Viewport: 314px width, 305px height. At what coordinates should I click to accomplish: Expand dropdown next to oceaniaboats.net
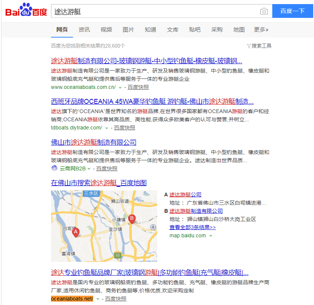coord(98,299)
